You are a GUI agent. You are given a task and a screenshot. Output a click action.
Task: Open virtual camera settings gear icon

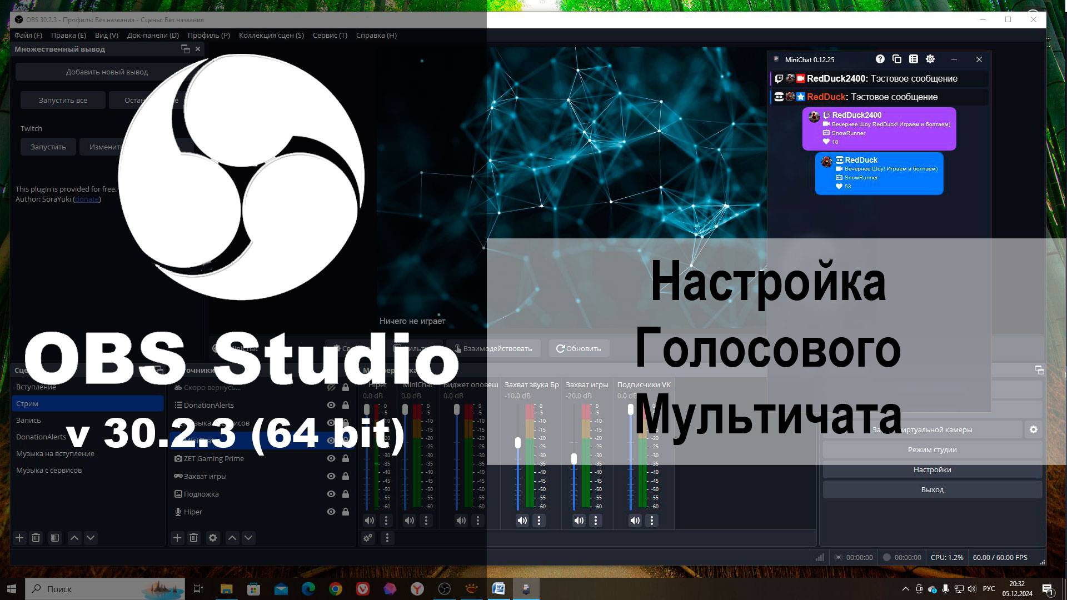click(1033, 429)
